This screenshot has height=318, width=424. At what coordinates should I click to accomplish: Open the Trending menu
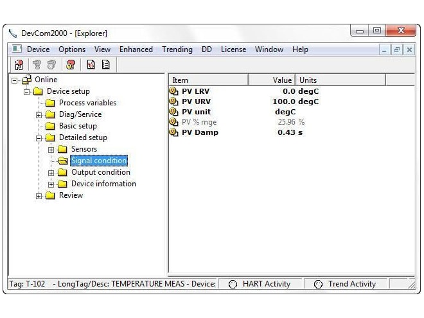[x=177, y=49]
